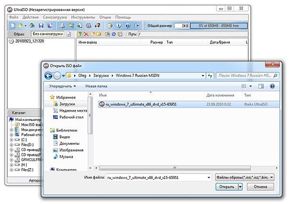Click the boot info checkmark document icon
289x204 pixels.
(x=69, y=34)
